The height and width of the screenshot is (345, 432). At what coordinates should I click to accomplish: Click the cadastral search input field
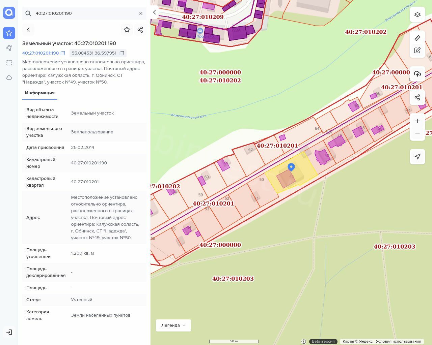point(84,13)
